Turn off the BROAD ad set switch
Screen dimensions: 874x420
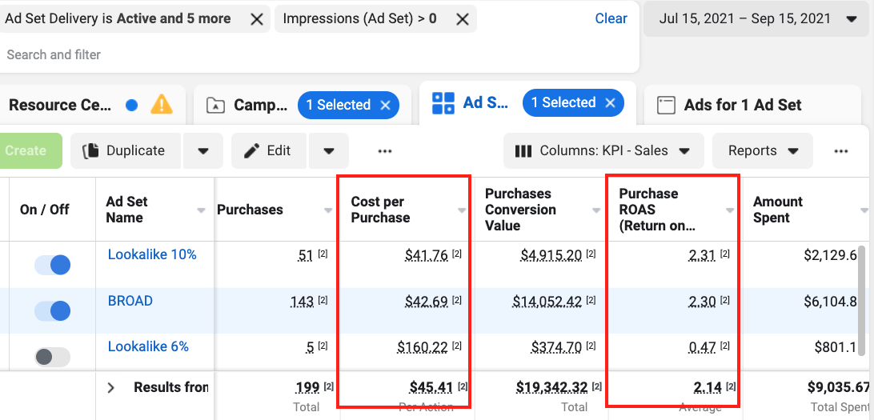click(x=53, y=310)
